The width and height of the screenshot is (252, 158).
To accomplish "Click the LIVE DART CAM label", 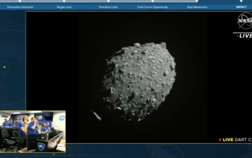I will click(x=235, y=140).
